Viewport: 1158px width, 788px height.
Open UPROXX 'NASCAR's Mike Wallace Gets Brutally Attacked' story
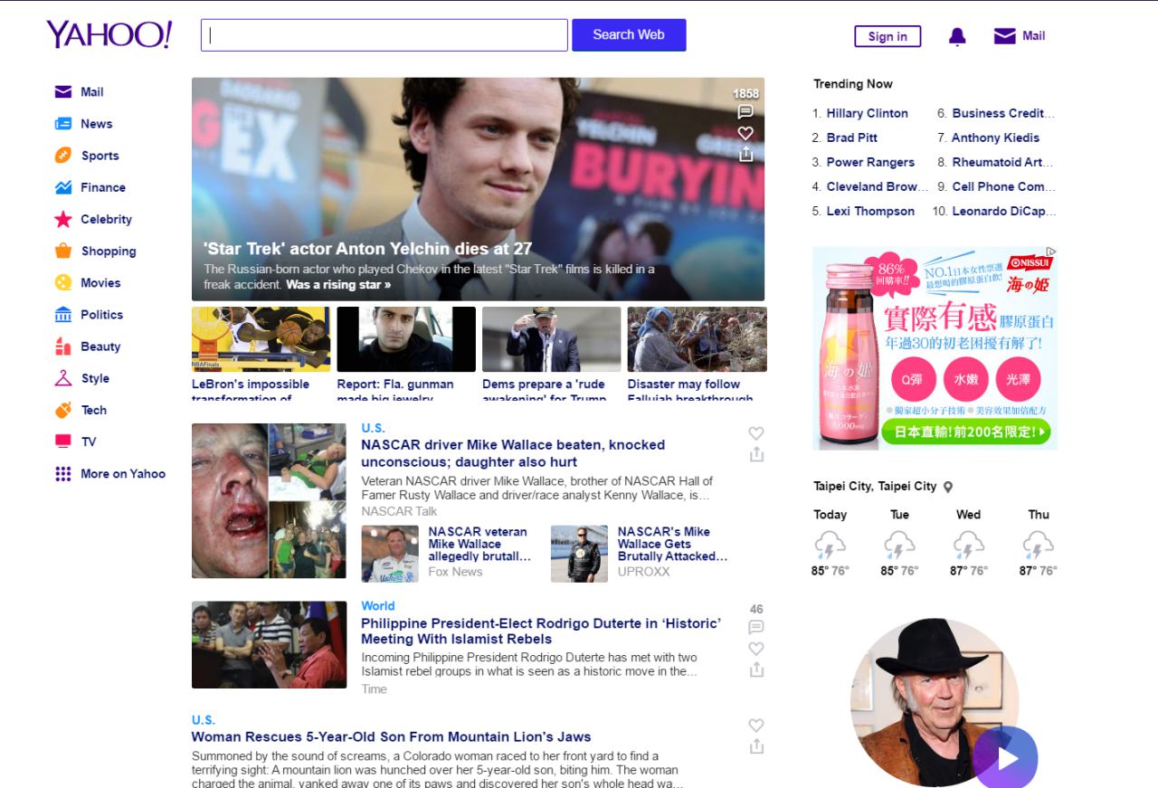pyautogui.click(x=640, y=553)
